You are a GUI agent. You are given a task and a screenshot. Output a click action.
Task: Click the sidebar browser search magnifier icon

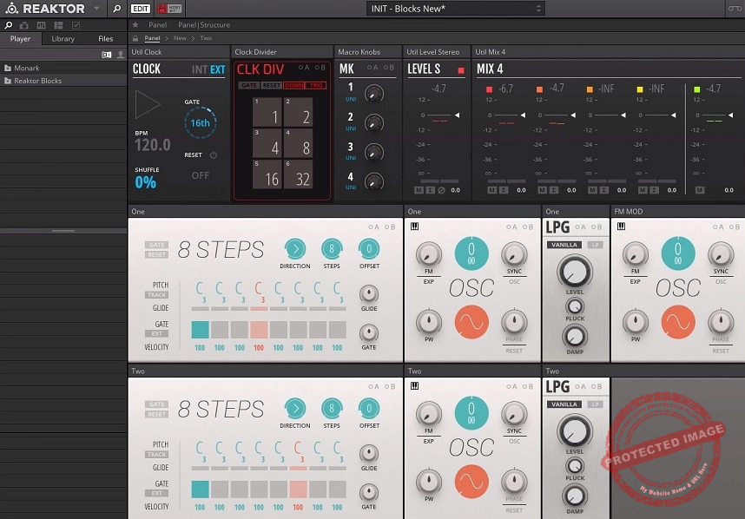pos(9,25)
